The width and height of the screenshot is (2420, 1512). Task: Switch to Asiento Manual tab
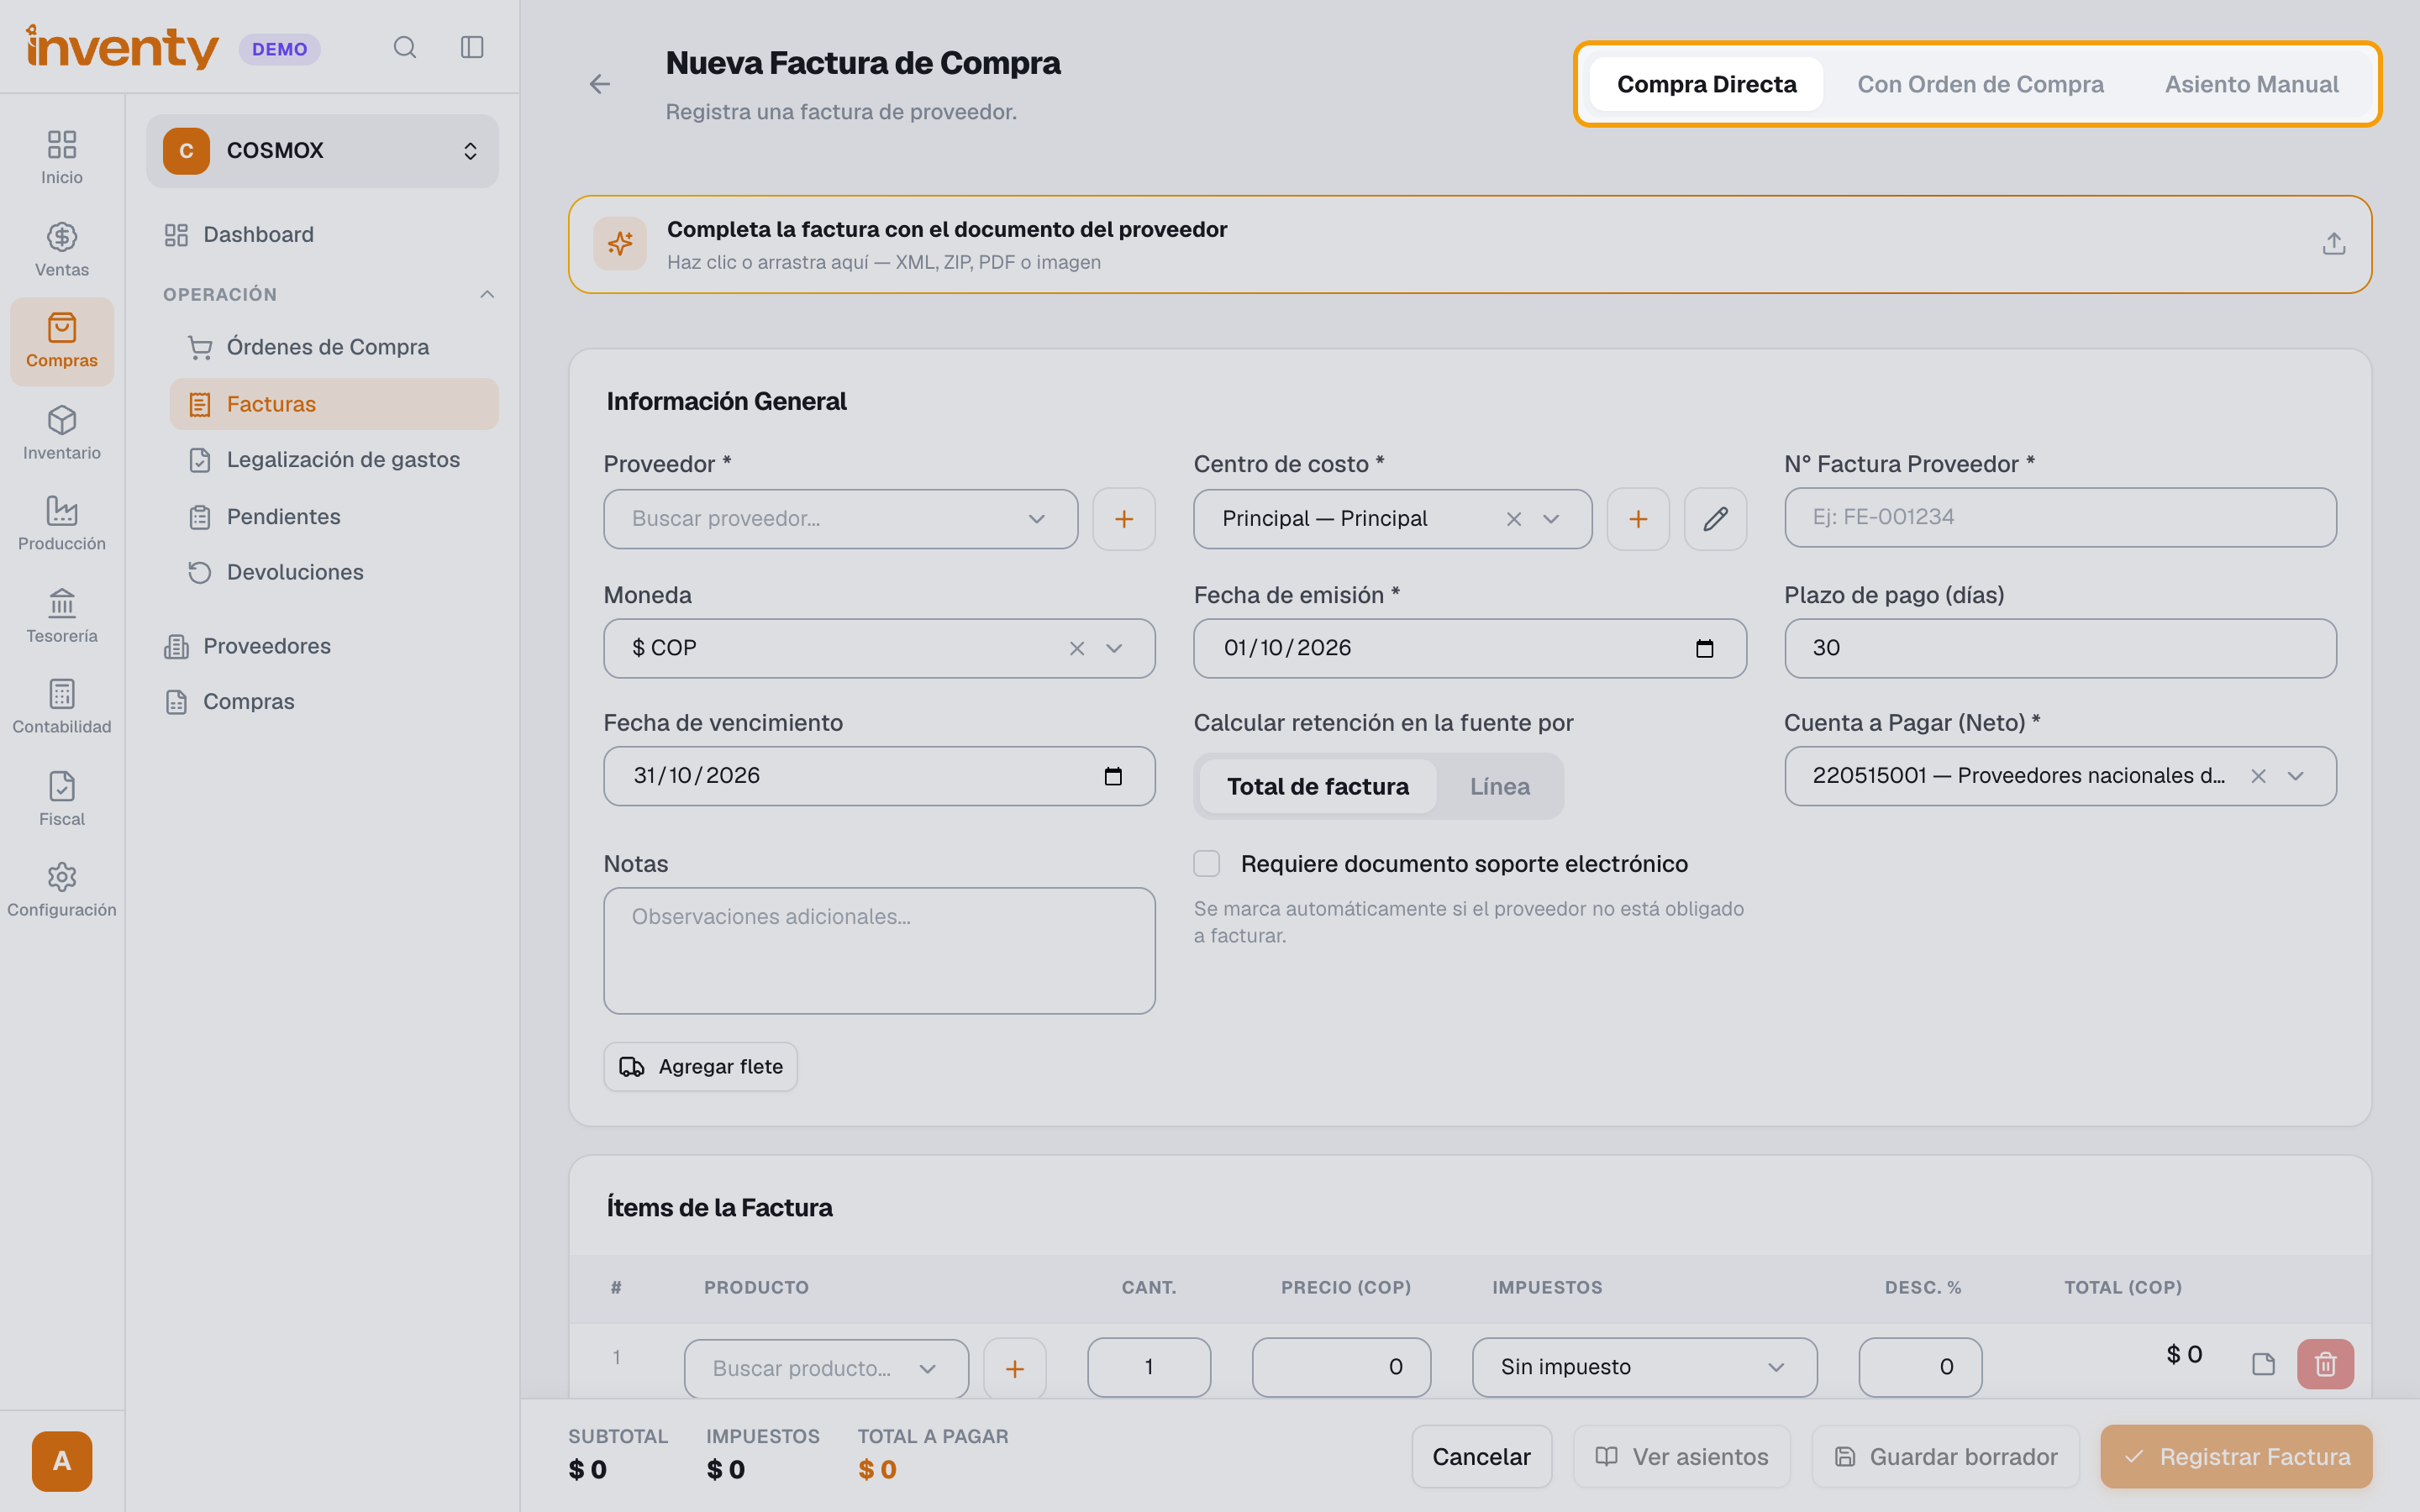coord(2252,84)
